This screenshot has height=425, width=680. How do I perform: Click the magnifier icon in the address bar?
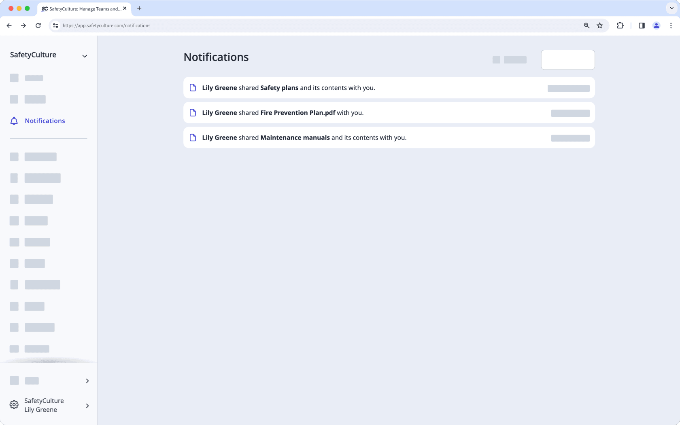click(586, 25)
